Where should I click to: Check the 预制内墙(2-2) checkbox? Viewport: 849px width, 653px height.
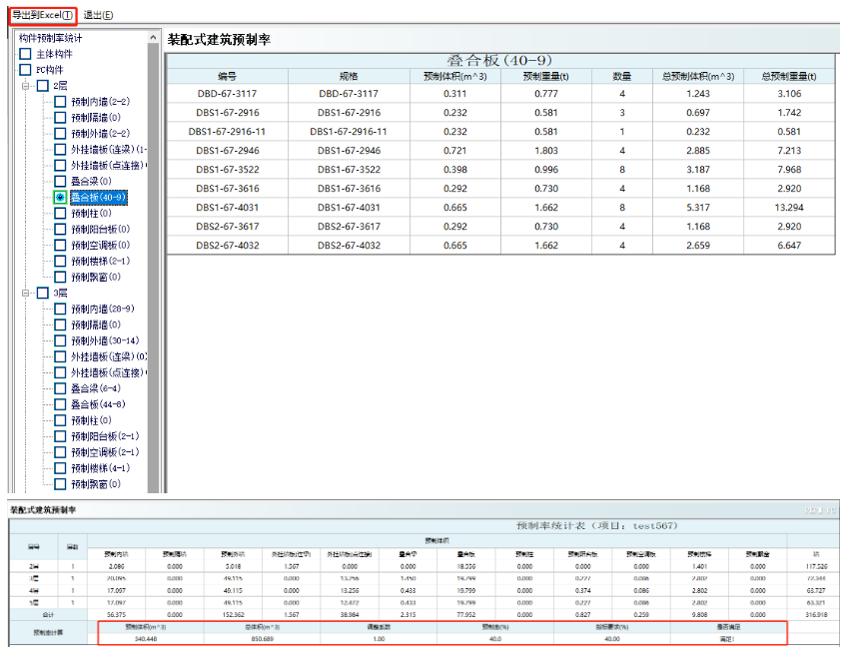[x=61, y=102]
